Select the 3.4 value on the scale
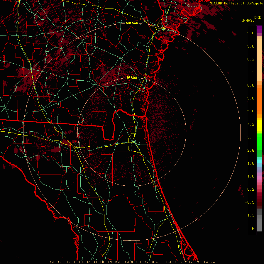 [251, 137]
